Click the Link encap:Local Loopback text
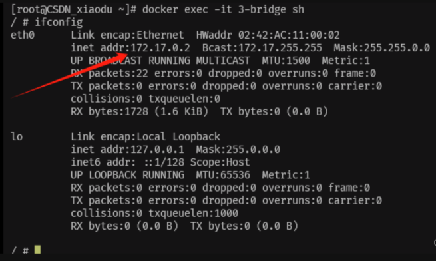The image size is (436, 261). click(x=145, y=137)
